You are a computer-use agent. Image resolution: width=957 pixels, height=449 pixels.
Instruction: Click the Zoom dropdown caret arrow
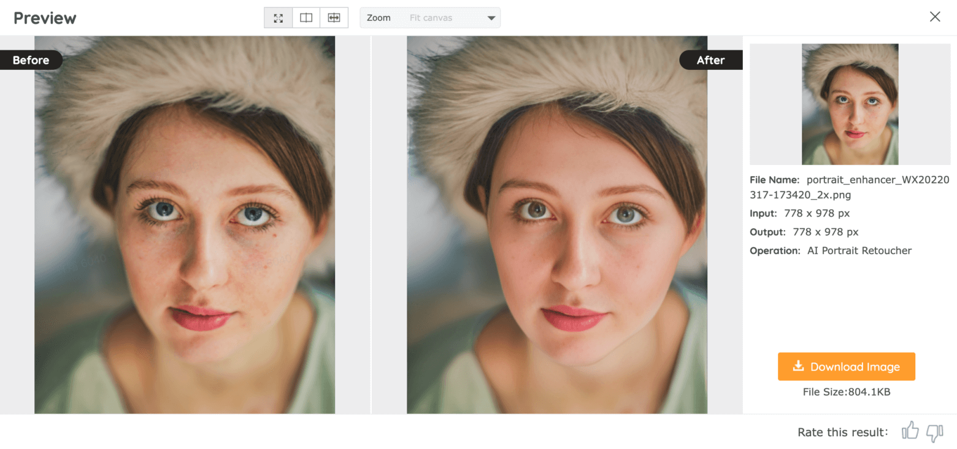click(x=491, y=18)
